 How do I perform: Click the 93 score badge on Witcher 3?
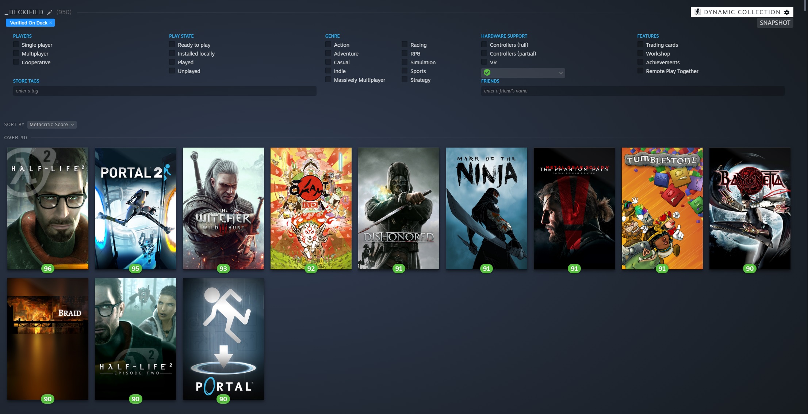(223, 269)
